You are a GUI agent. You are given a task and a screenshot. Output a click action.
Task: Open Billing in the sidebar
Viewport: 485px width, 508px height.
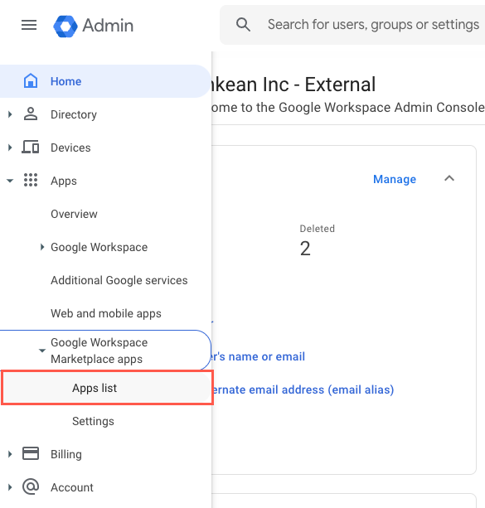[104, 454]
